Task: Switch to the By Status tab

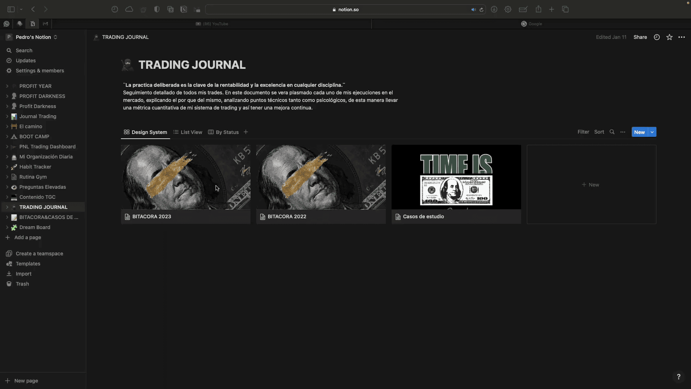Action: (223, 132)
